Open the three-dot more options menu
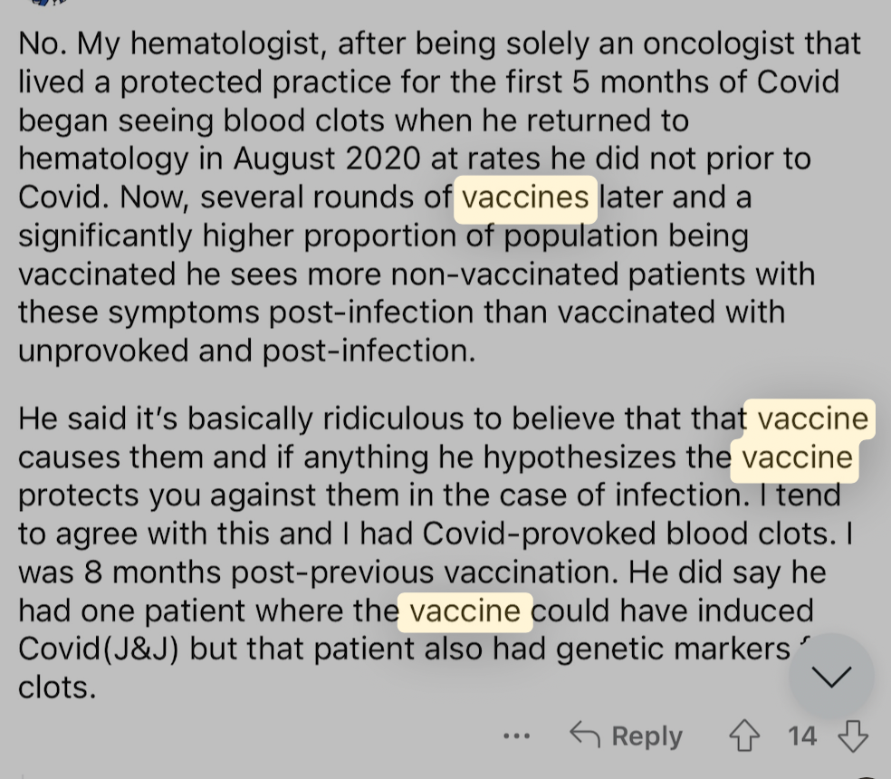This screenshot has height=779, width=891. (516, 736)
